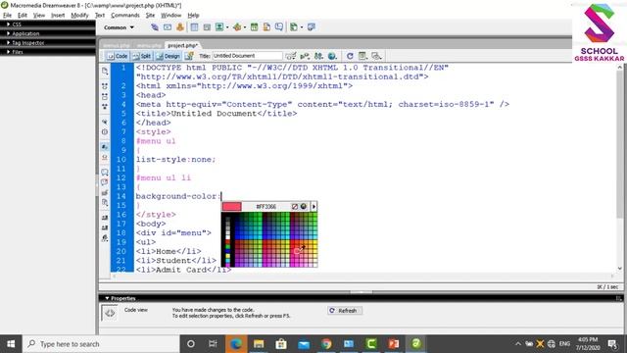Open the Help menu
Screen dimensions: 627x353
pyautogui.click(x=194, y=16)
